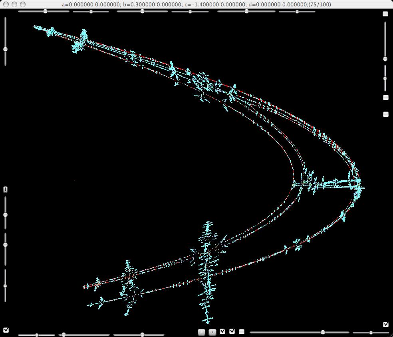Click the vertical slider knob just below exclamation button
Viewport: 393px width, 337px height.
[5, 215]
